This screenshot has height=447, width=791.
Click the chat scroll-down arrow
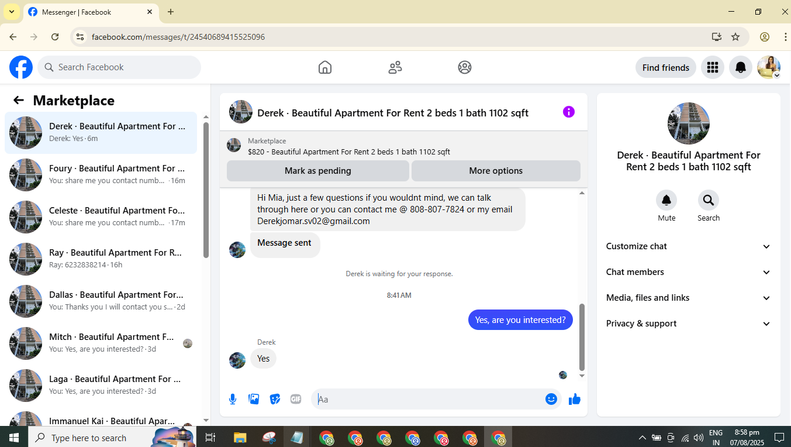click(582, 376)
